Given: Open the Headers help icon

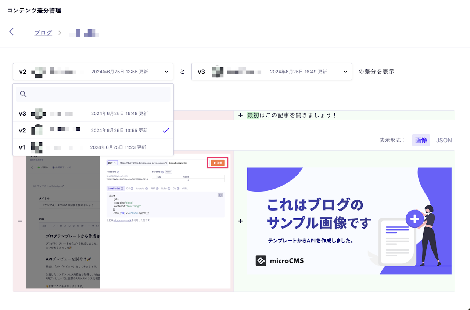Looking at the screenshot, I should click(x=118, y=171).
